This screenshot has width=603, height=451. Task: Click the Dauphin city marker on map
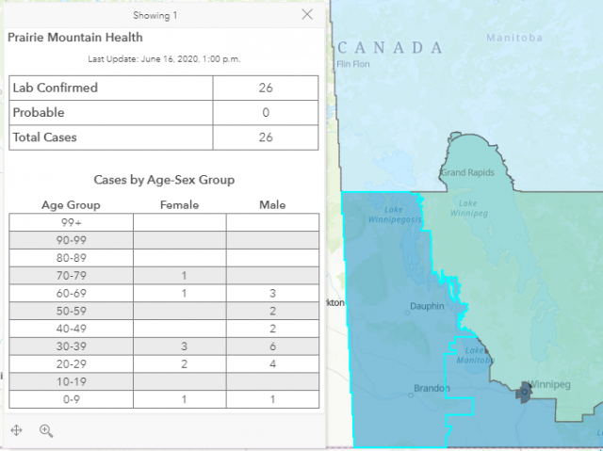407,313
